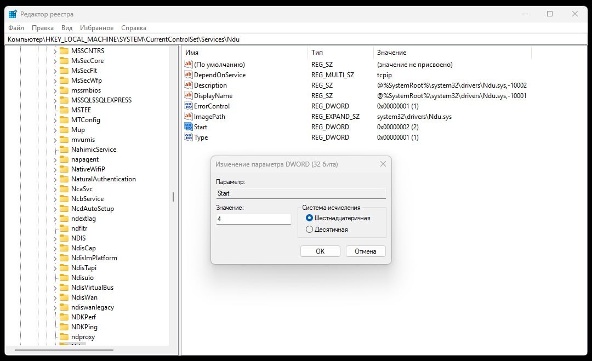Click the string icon next to DependOnService

tap(189, 75)
